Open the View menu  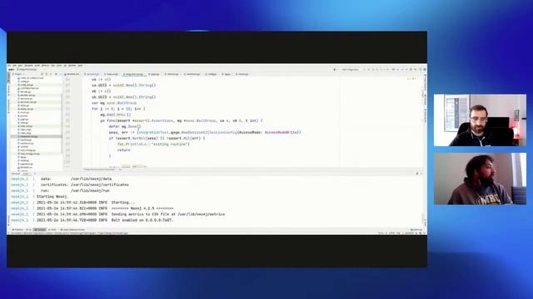click(x=20, y=66)
